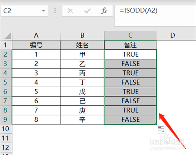Screen dimensions: 196x155
Task: Open the Auto Fill Options button
Action: coord(162,130)
